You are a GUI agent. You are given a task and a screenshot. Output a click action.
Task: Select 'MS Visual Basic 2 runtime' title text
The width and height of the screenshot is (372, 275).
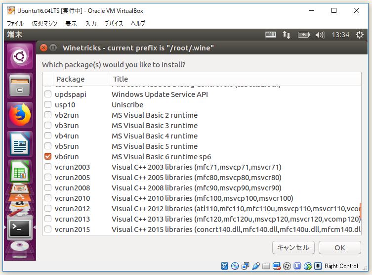155,115
